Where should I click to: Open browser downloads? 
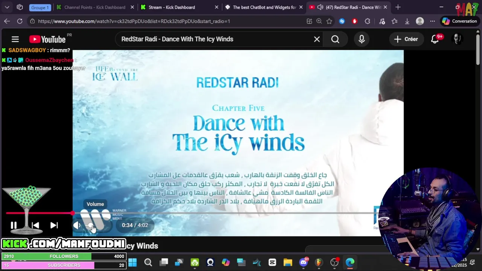tap(407, 21)
